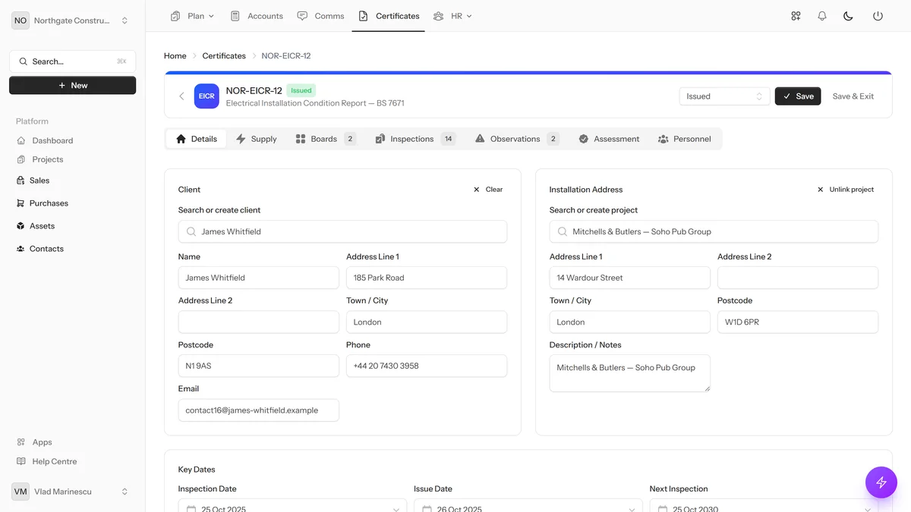
Task: Click the client Town / City field
Action: click(427, 322)
